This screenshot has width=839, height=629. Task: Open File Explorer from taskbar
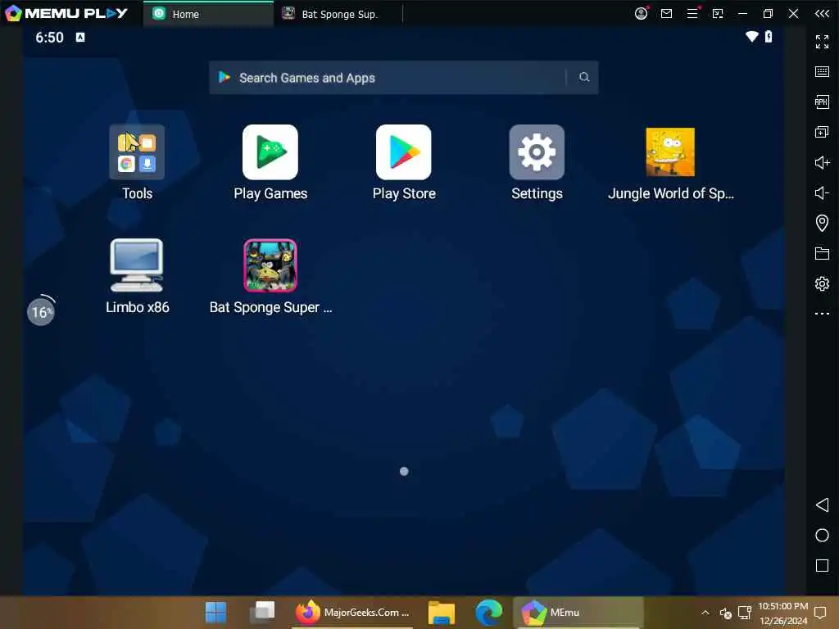[442, 613]
